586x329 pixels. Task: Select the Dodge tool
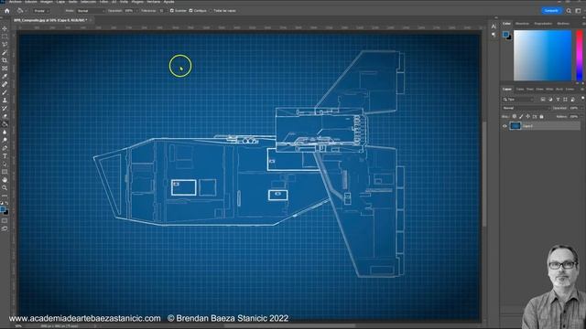click(5, 140)
